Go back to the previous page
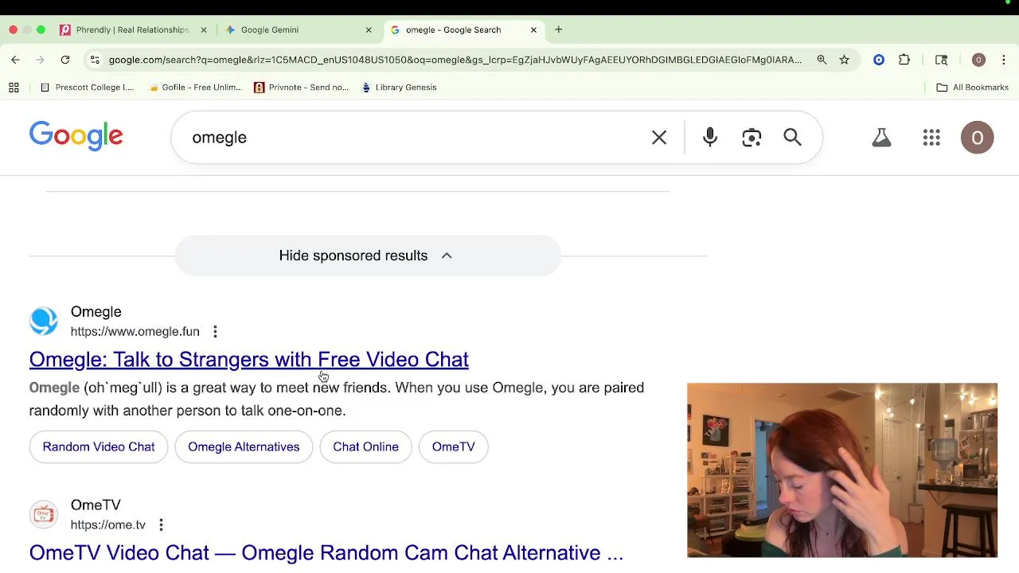 (x=15, y=60)
